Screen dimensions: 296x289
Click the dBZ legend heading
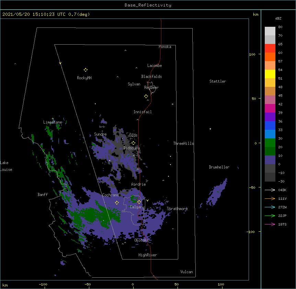tap(278, 19)
